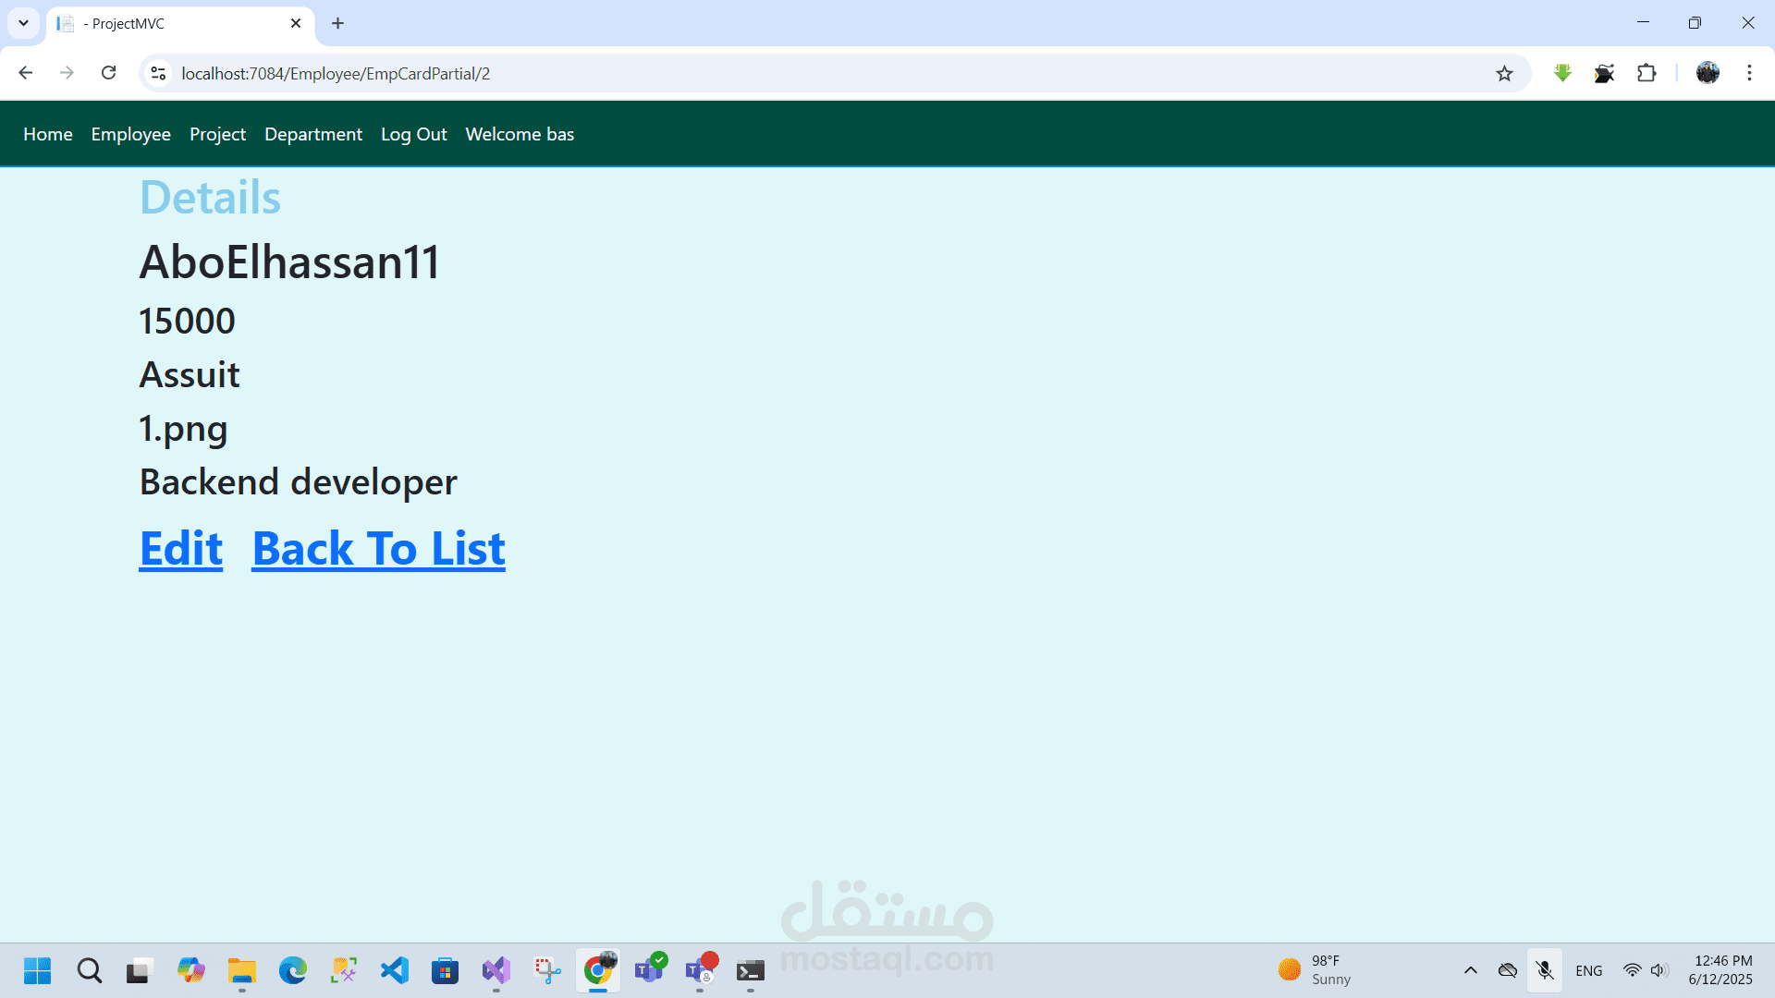Show hidden system tray icons
1775x998 pixels.
pos(1470,970)
